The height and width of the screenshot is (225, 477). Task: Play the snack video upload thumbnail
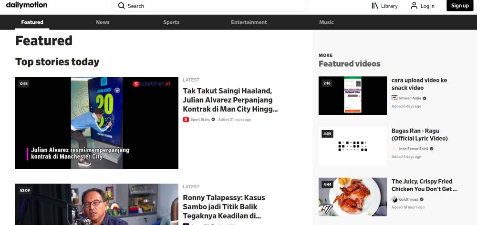[353, 95]
